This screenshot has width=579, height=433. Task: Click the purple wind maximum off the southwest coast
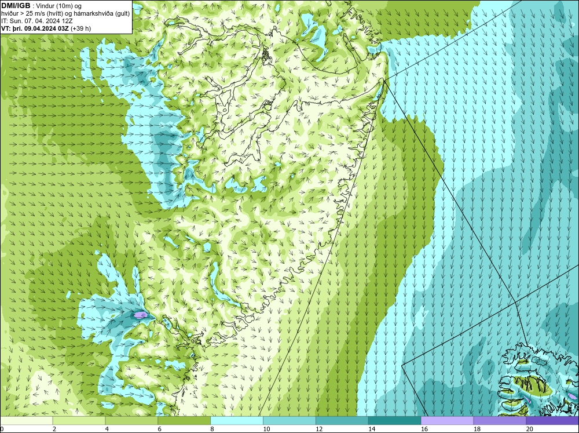(141, 315)
